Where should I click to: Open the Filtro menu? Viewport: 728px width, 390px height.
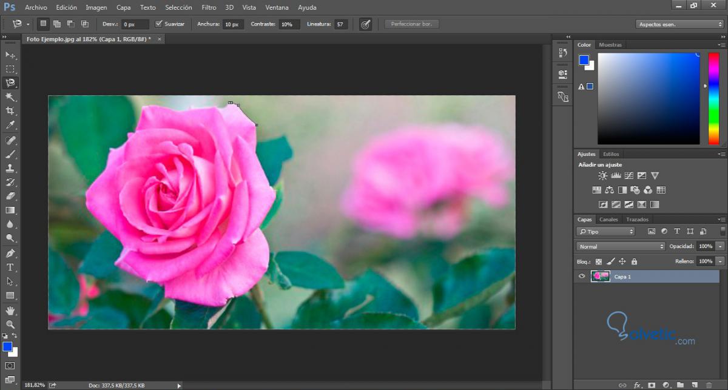click(209, 7)
